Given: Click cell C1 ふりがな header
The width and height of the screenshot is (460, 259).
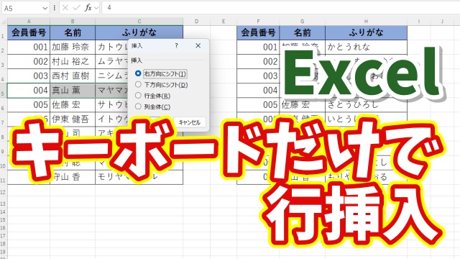Looking at the screenshot, I should click(x=139, y=32).
